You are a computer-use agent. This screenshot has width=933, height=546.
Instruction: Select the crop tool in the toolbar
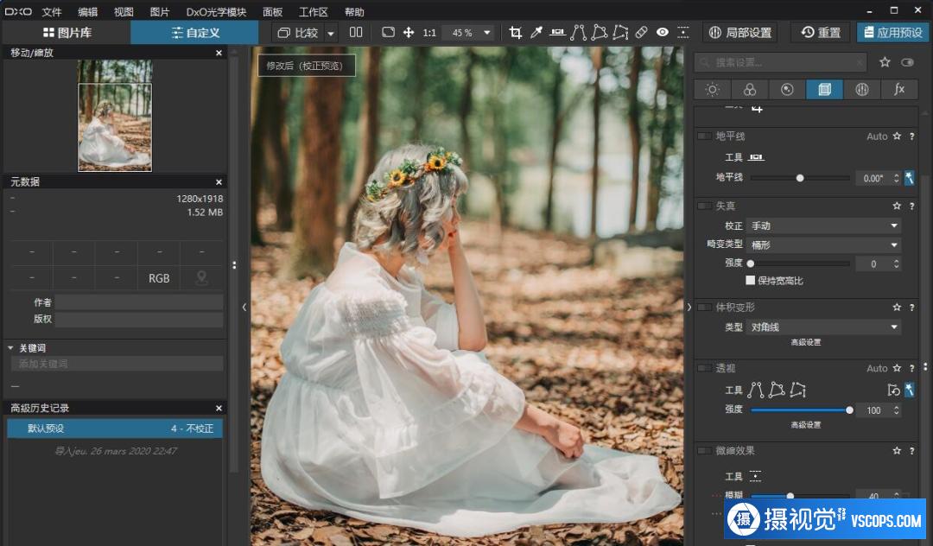tap(516, 33)
